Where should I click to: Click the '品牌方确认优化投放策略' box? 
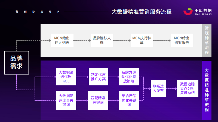point(129,77)
